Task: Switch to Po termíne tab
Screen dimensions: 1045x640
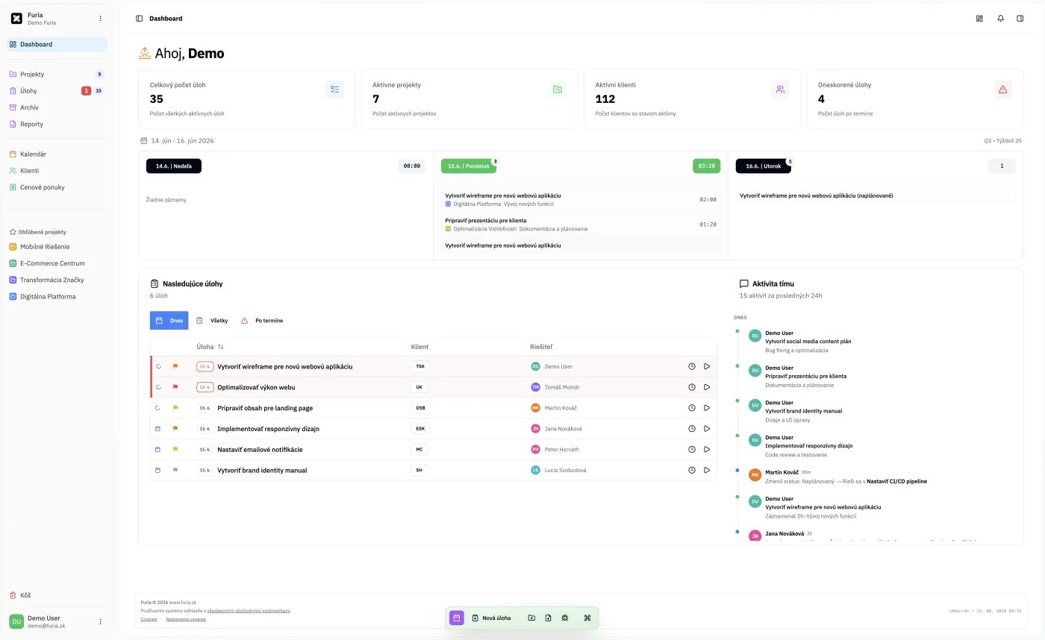Action: pos(262,321)
